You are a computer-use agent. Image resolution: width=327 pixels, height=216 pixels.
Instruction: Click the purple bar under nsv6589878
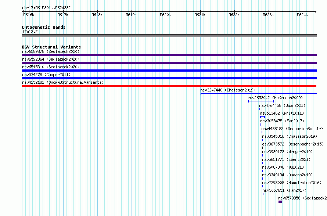pos(169,55)
